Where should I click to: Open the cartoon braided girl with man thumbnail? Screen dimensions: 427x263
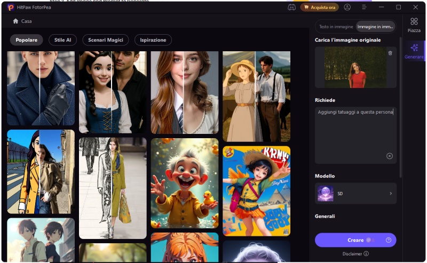(113, 92)
